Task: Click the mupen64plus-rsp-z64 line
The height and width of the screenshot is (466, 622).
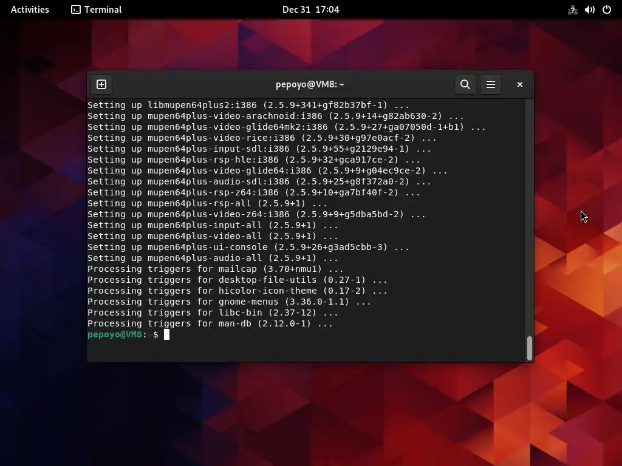Action: click(254, 192)
